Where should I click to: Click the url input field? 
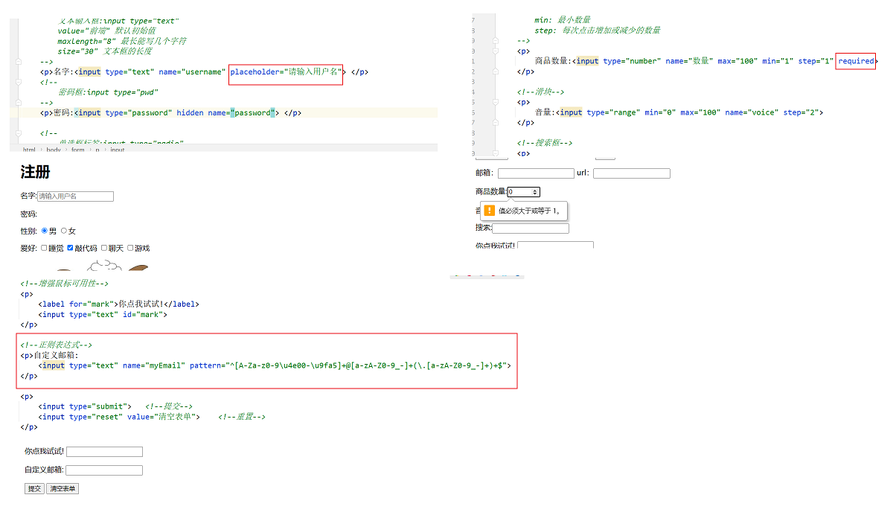click(632, 173)
